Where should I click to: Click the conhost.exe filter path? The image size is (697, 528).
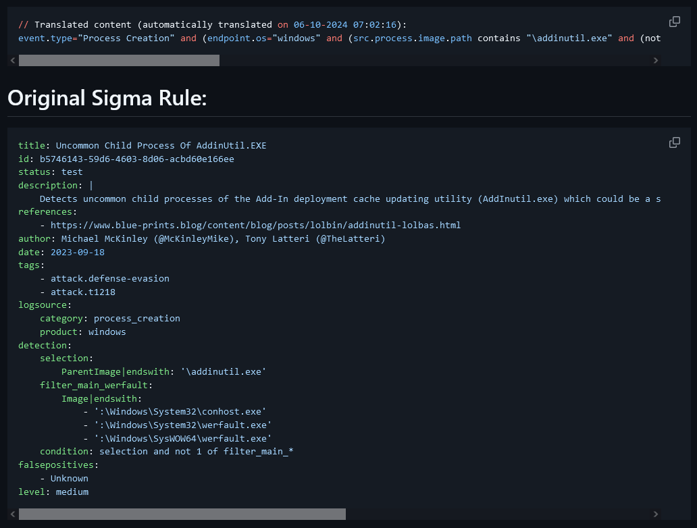(180, 411)
